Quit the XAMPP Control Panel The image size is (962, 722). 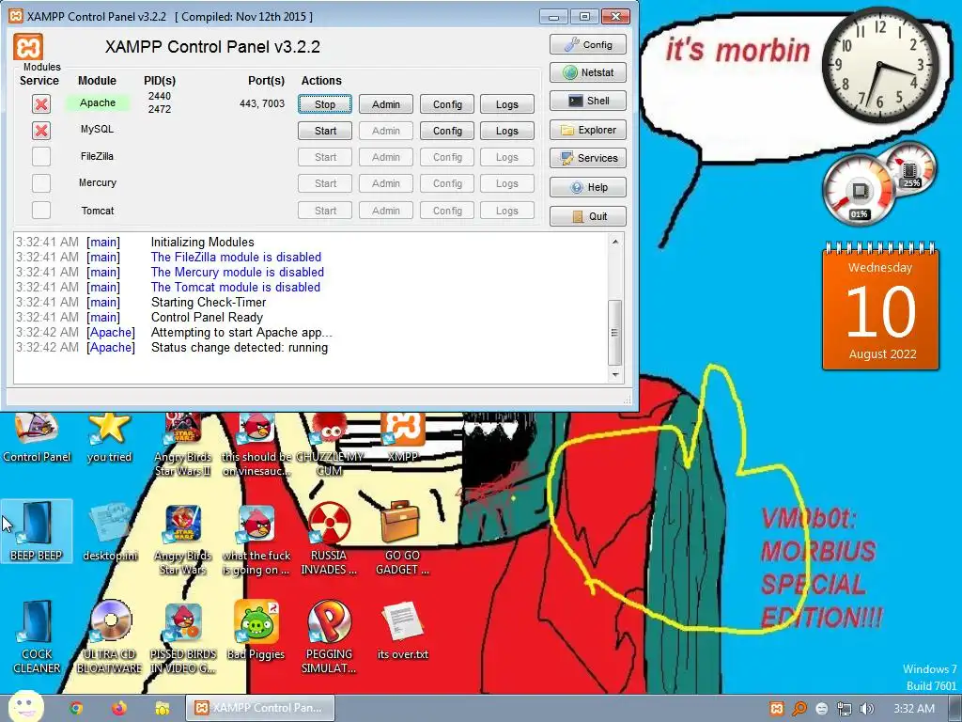588,216
